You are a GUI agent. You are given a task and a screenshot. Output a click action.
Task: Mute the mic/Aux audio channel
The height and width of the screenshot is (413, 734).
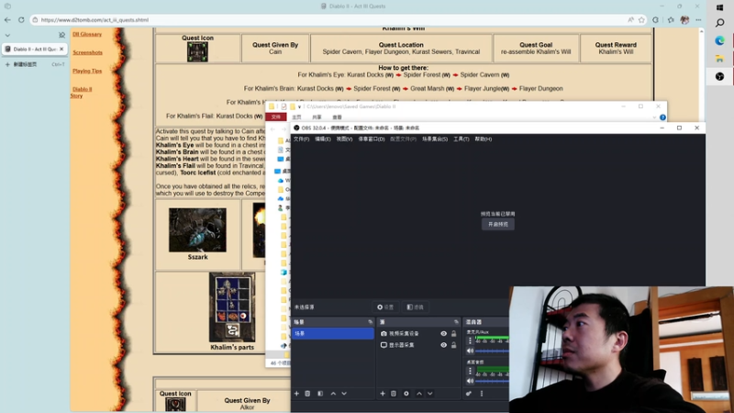[x=470, y=351]
